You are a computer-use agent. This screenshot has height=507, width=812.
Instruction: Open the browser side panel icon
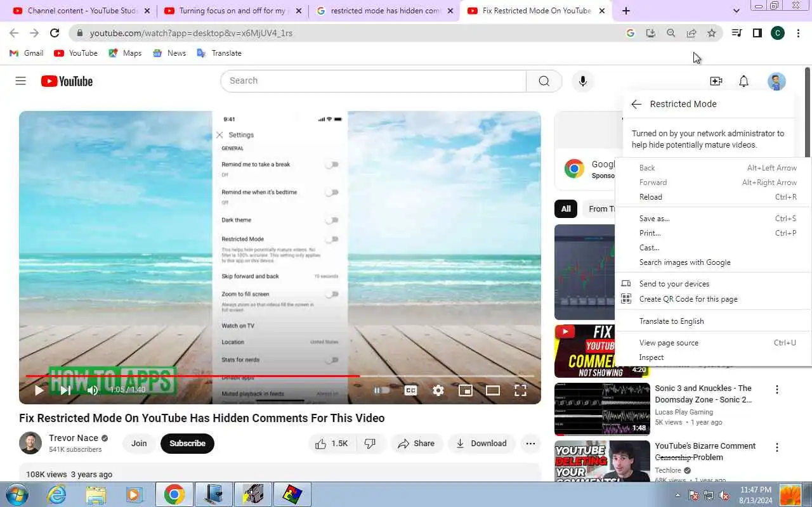point(757,33)
